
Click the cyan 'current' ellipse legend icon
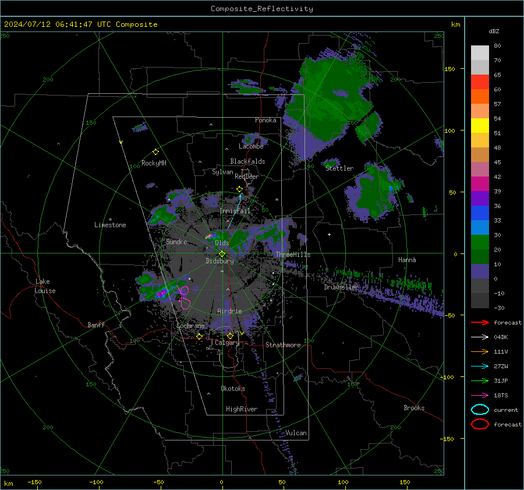(x=480, y=410)
